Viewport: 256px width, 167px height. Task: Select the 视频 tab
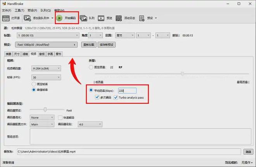click(x=33, y=54)
